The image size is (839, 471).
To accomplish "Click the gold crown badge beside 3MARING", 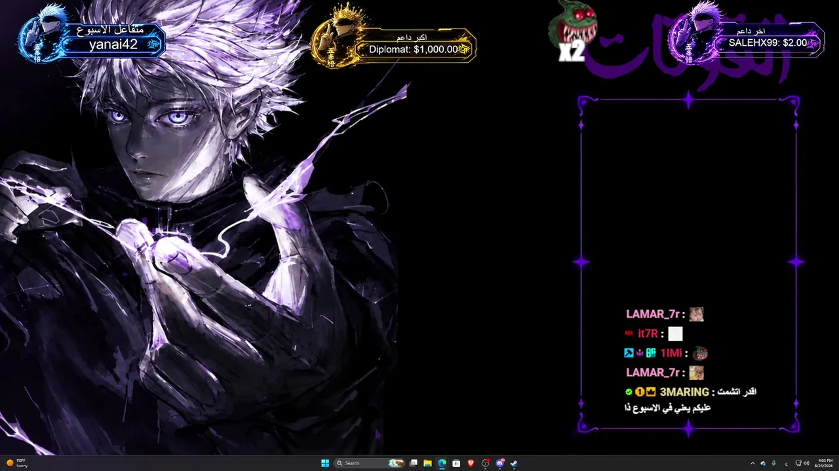I will point(651,392).
